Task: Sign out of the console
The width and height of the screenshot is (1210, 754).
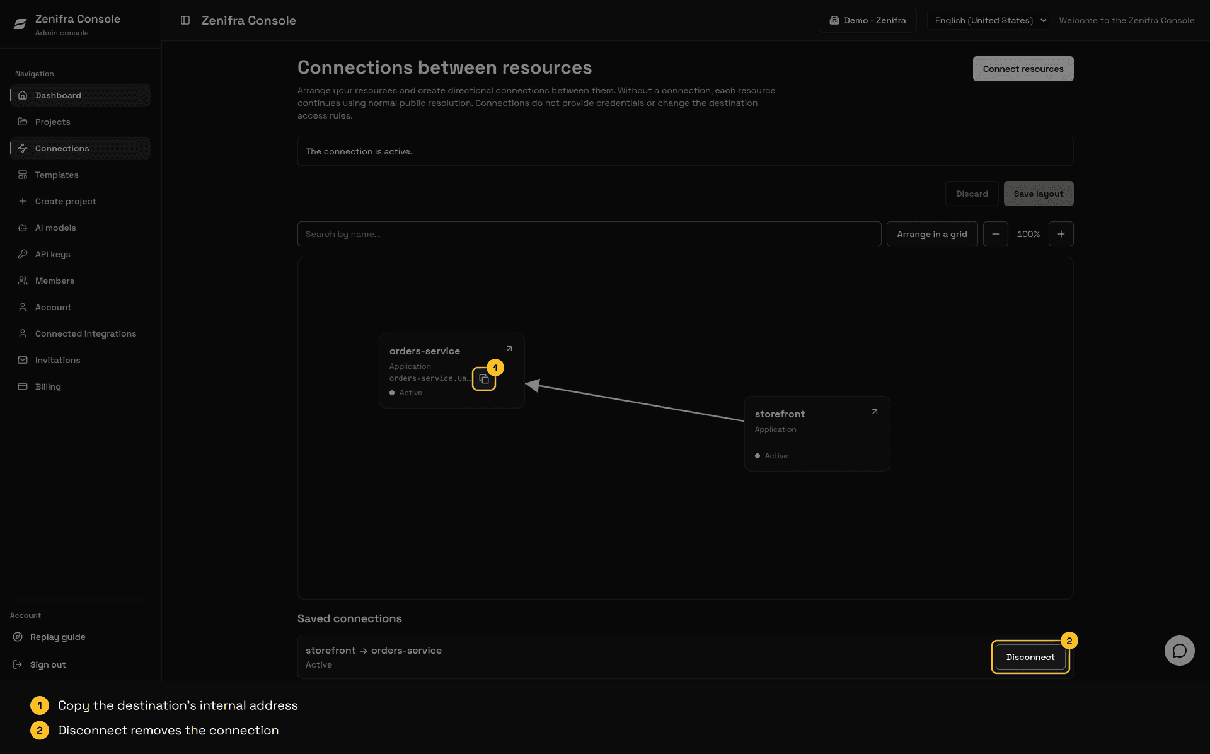Action: (x=81, y=664)
